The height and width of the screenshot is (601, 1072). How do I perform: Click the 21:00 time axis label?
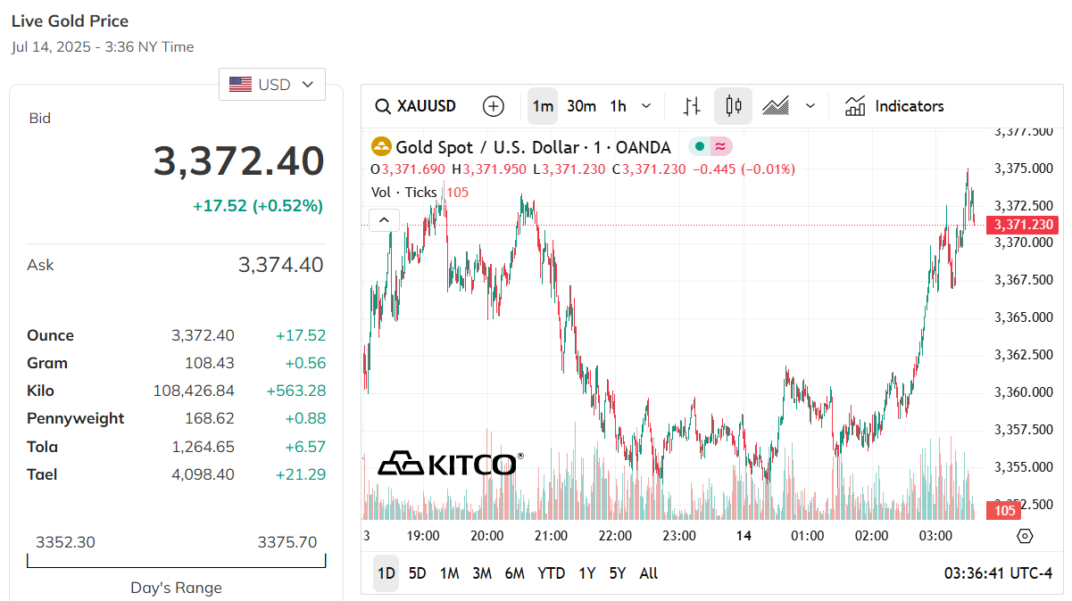coord(551,536)
